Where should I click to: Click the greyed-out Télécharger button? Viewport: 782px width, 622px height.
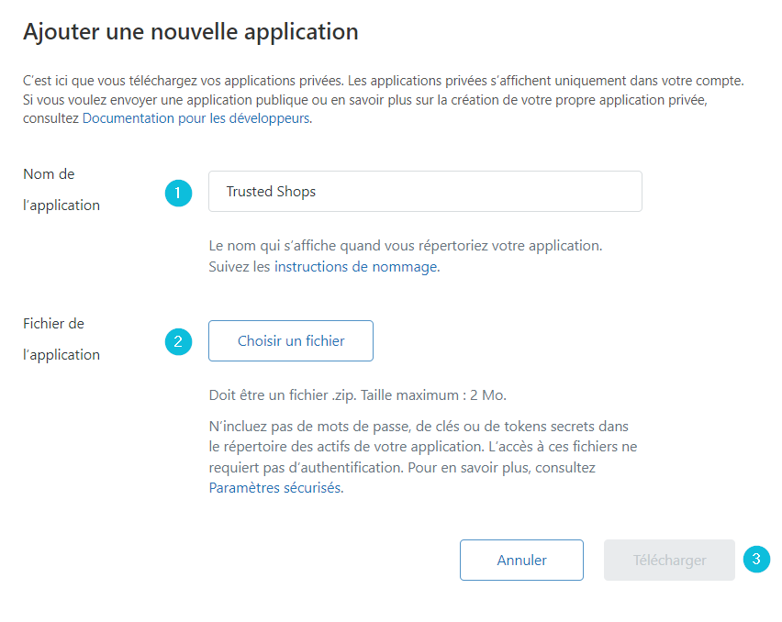tap(669, 561)
